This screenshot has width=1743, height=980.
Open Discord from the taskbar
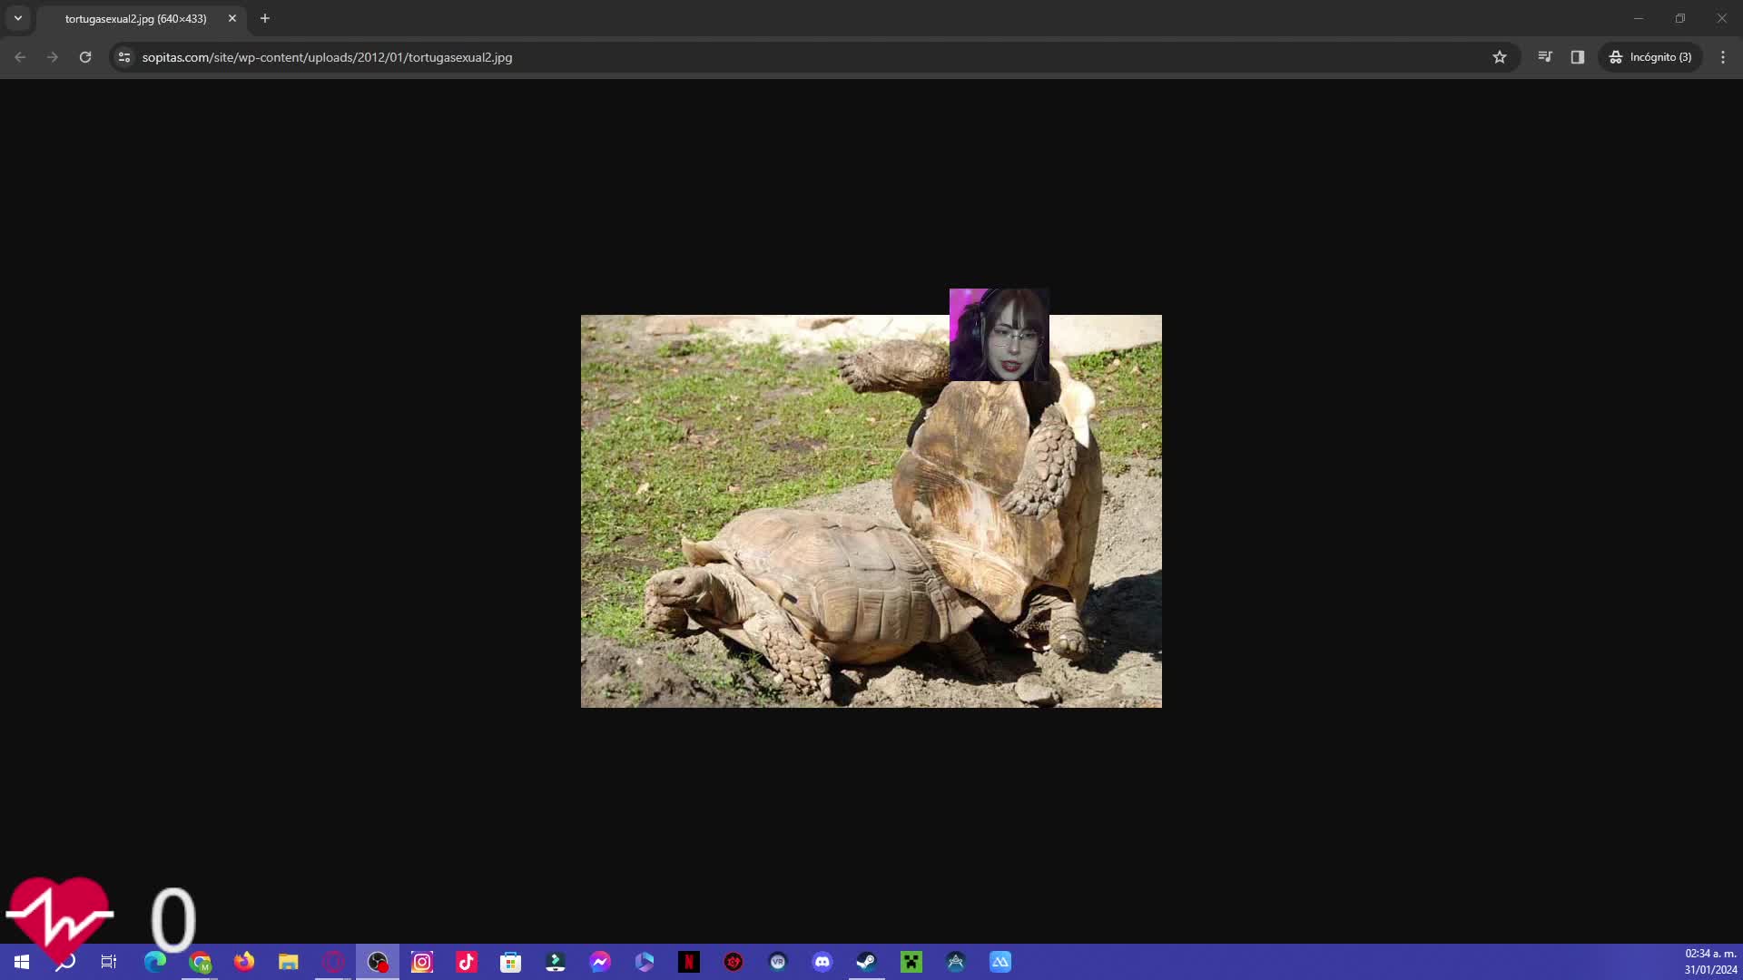click(822, 962)
